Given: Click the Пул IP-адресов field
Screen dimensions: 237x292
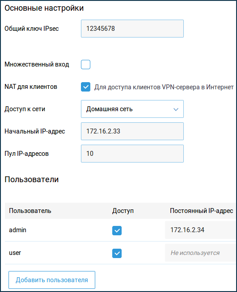Looking at the screenshot, I should point(132,154).
